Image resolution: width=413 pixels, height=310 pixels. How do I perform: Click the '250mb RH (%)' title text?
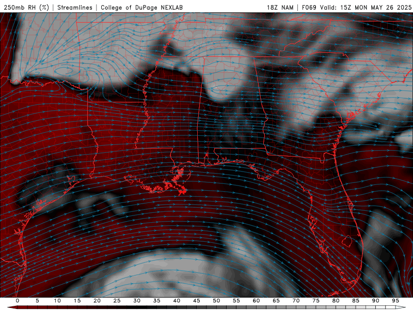tap(26, 7)
